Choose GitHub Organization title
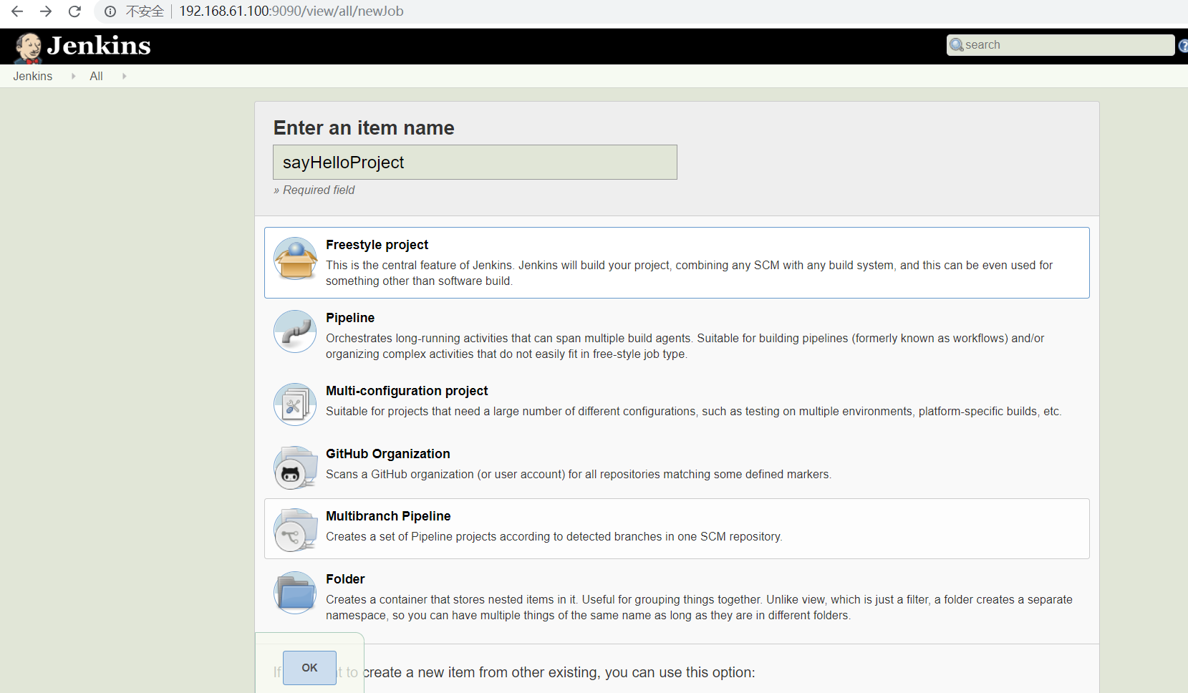Screen dimensions: 1188x693 [x=388, y=454]
